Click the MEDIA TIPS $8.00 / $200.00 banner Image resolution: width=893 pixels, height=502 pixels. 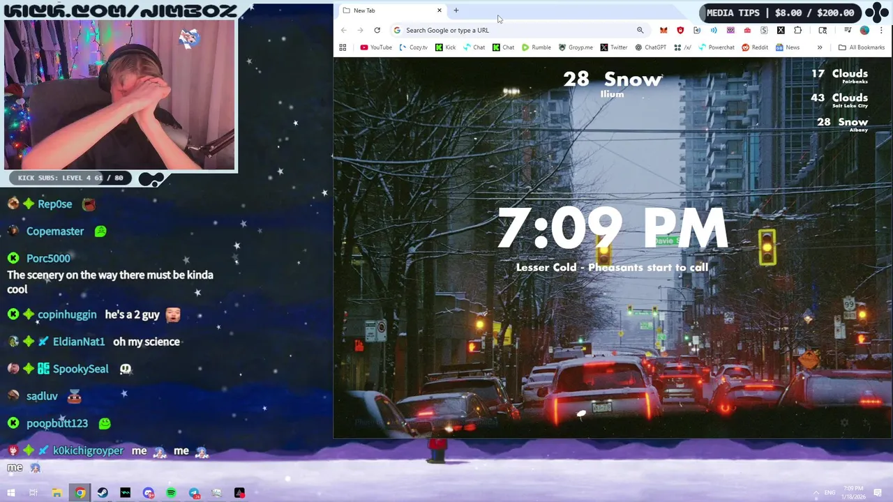pyautogui.click(x=780, y=13)
